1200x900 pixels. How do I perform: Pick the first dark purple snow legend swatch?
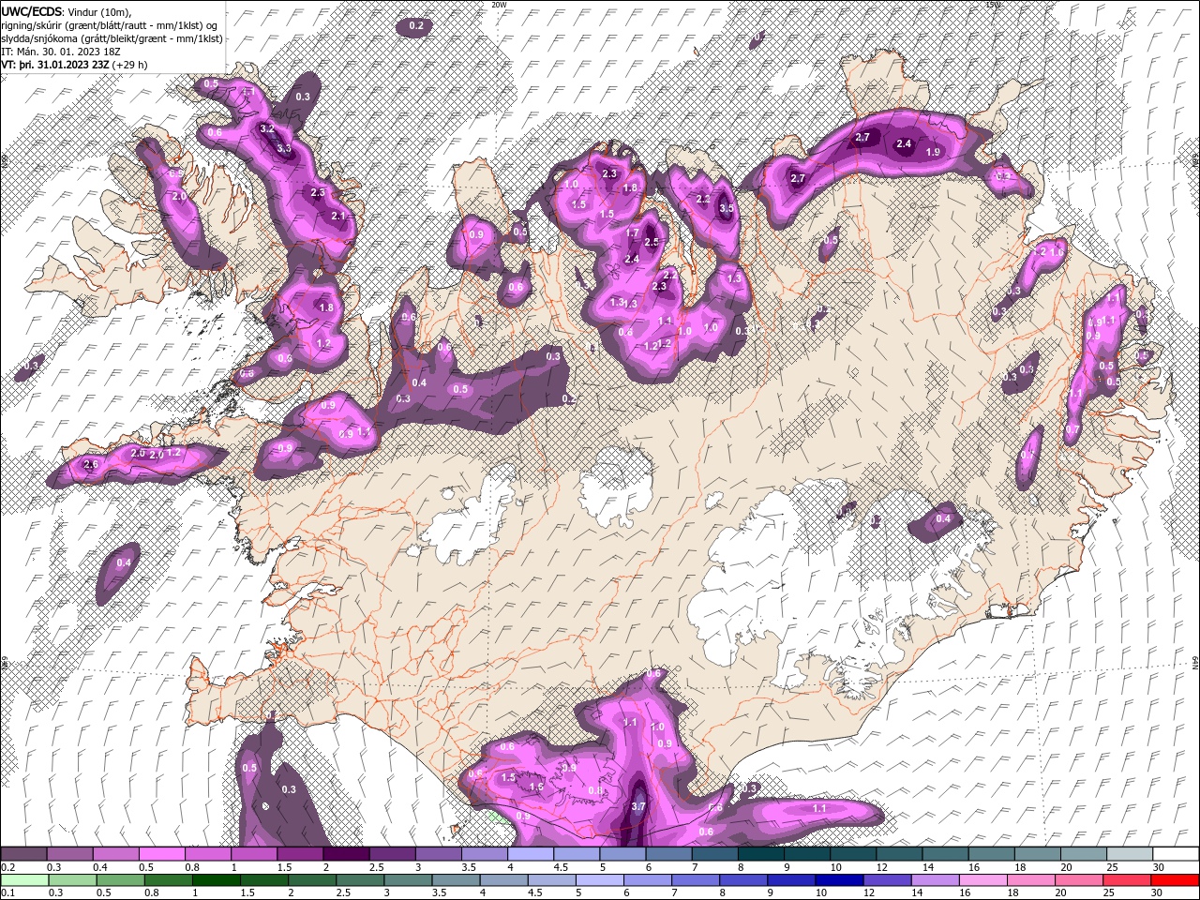tap(25, 854)
